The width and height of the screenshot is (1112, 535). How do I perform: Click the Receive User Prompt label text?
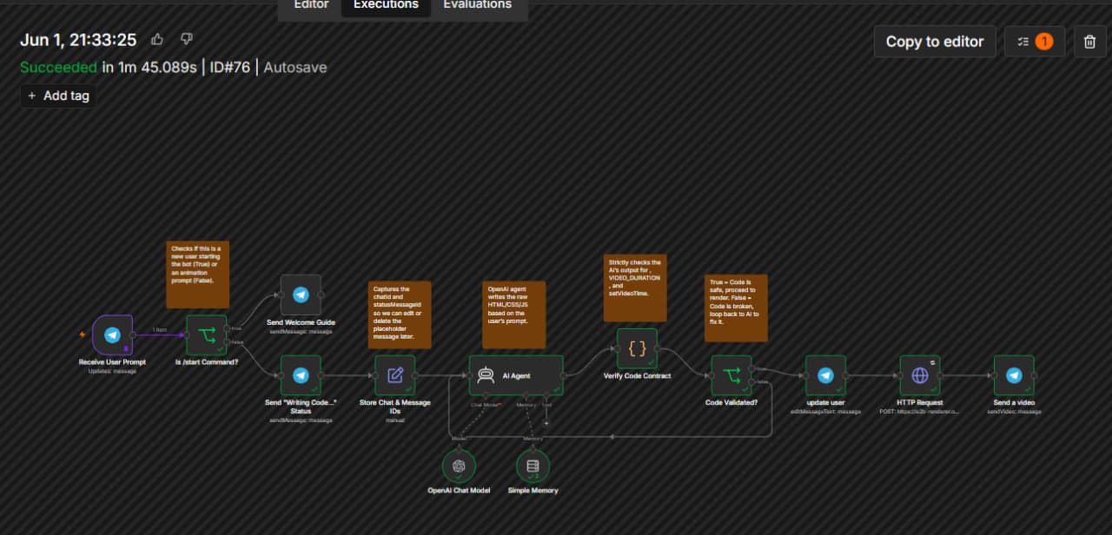pyautogui.click(x=113, y=362)
